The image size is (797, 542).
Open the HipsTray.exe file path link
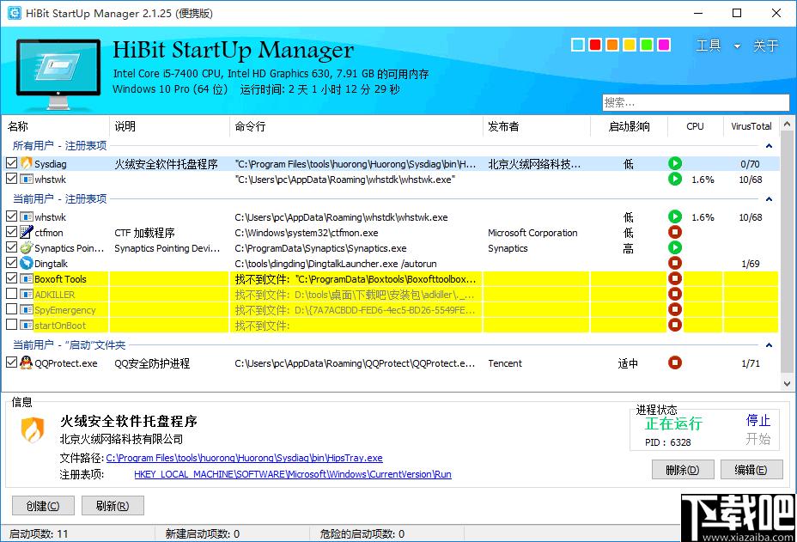point(245,458)
